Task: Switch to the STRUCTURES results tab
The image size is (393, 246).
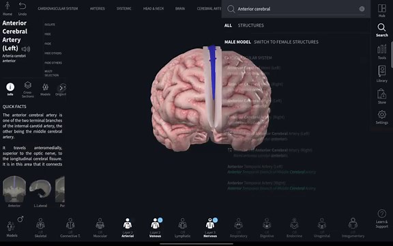Action: click(x=250, y=25)
